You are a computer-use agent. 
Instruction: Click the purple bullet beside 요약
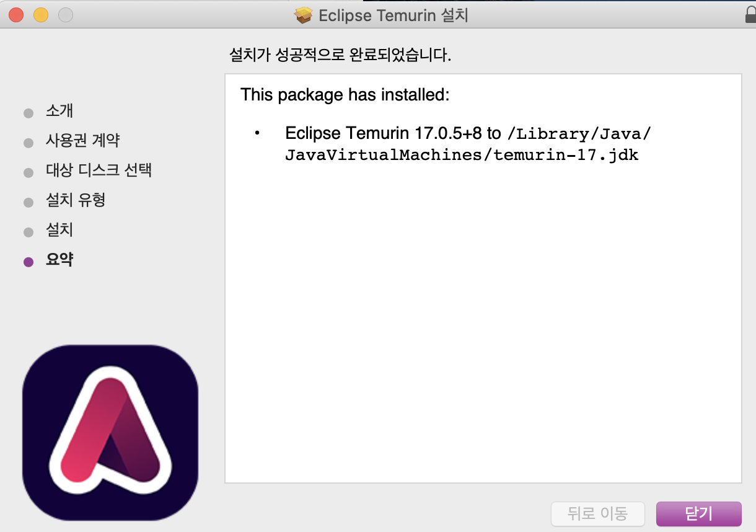click(29, 262)
